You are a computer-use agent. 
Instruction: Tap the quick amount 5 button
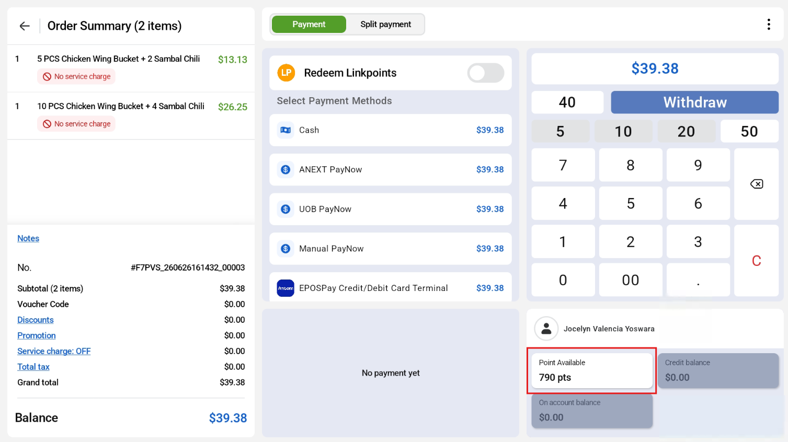(560, 132)
